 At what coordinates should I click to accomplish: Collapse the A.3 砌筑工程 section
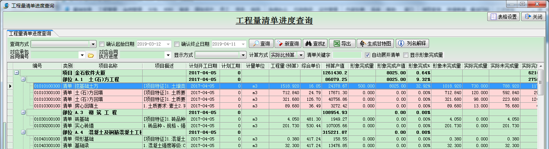(x=23, y=112)
